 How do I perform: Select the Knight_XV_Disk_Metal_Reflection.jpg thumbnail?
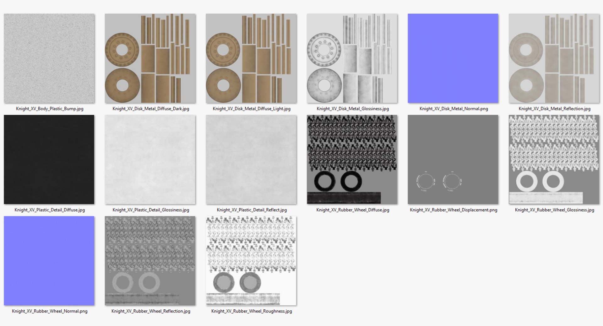pos(554,58)
